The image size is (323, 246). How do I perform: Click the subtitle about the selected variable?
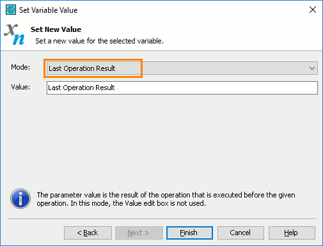[99, 41]
